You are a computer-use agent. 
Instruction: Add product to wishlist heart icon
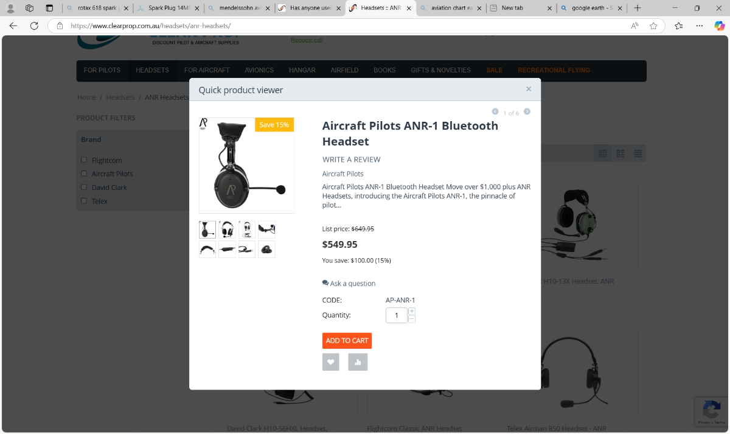point(330,362)
